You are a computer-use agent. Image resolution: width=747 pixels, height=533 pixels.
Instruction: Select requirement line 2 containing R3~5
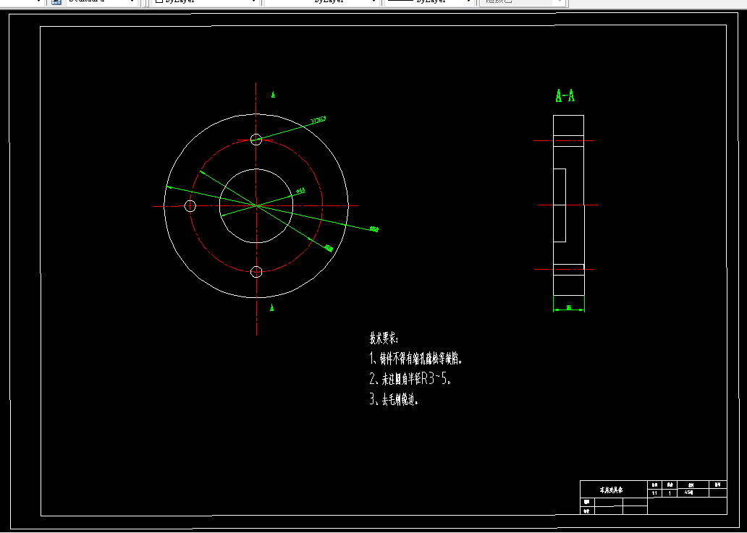click(410, 379)
